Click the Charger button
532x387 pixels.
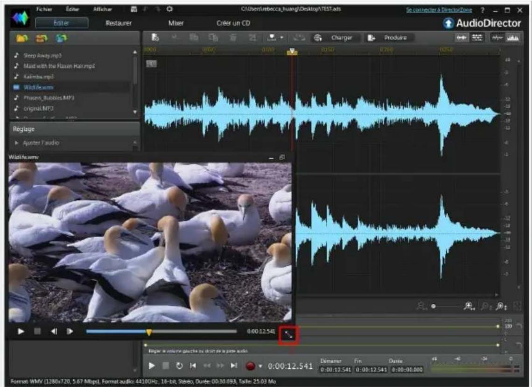click(341, 38)
